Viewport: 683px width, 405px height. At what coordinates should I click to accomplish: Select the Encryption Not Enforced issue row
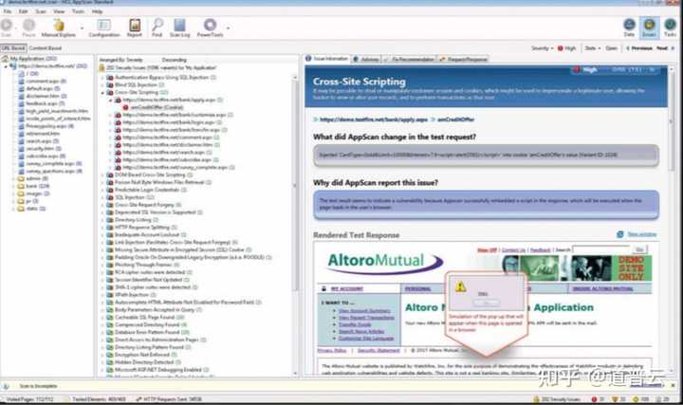pos(145,355)
